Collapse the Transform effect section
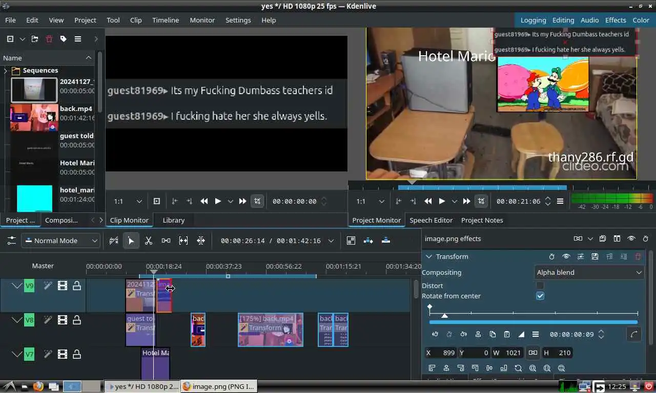The width and height of the screenshot is (656, 393). pyautogui.click(x=428, y=256)
